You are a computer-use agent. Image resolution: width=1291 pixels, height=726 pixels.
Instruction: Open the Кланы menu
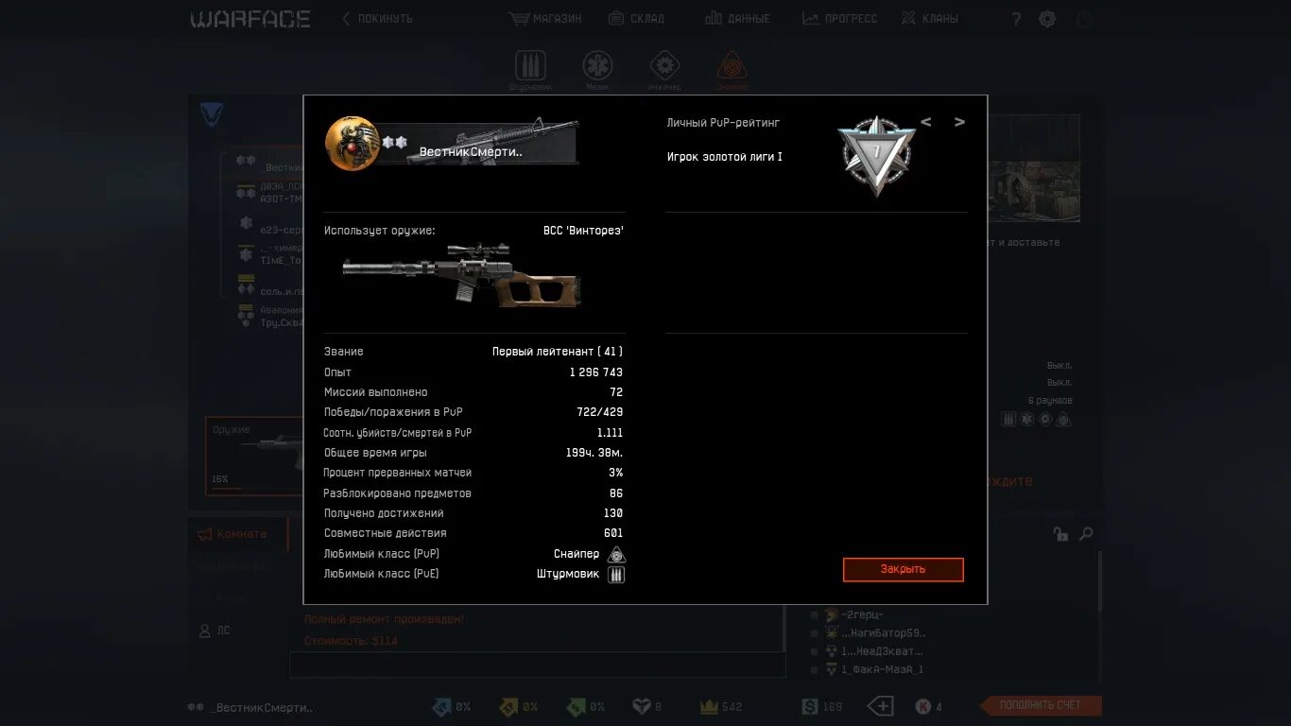(930, 18)
